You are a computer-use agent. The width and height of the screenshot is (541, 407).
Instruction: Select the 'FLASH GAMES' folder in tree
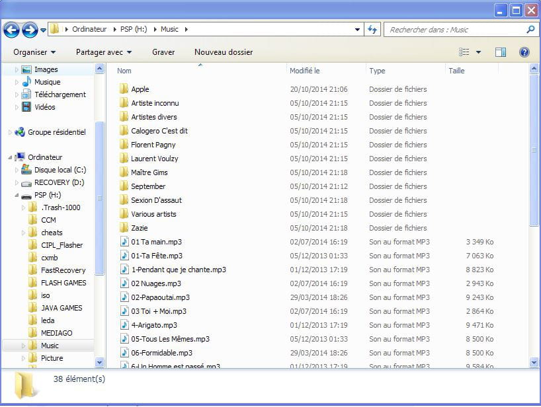pos(63,283)
